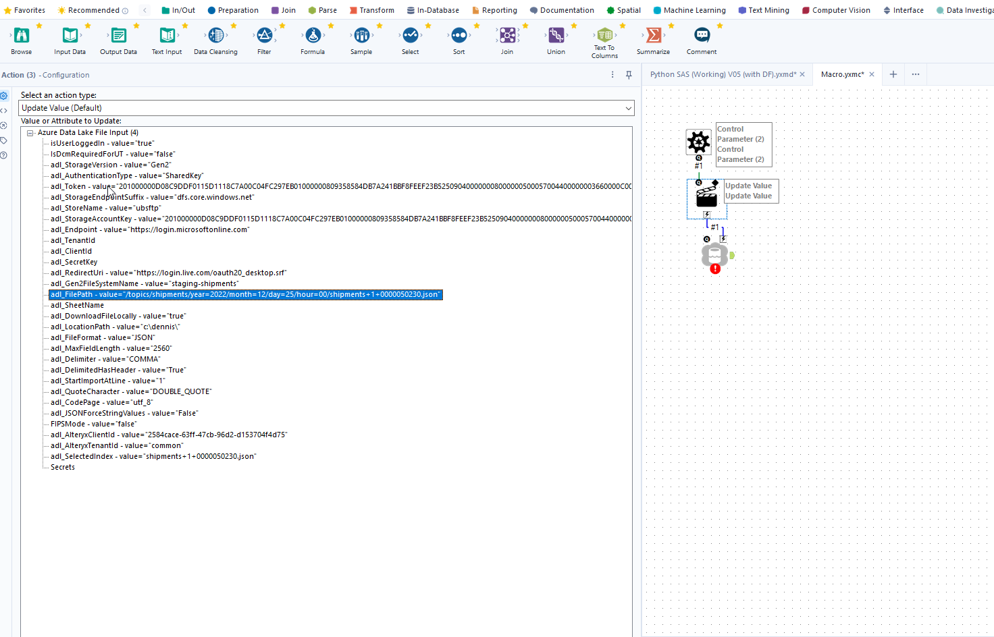
Task: Switch to the Python SAS workflow tab
Action: pyautogui.click(x=723, y=74)
